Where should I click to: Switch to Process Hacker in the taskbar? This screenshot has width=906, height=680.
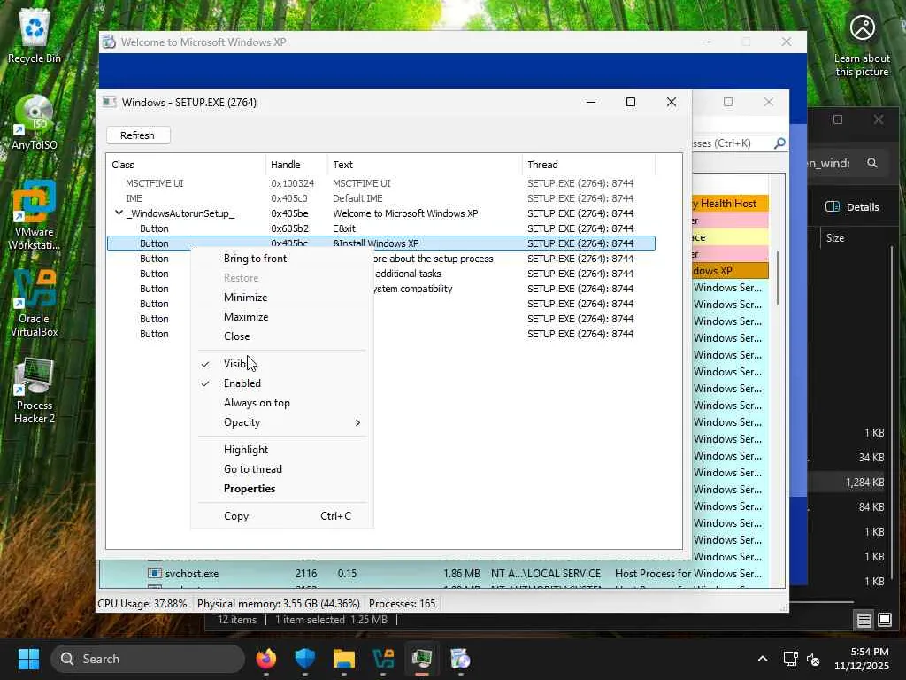[422, 659]
